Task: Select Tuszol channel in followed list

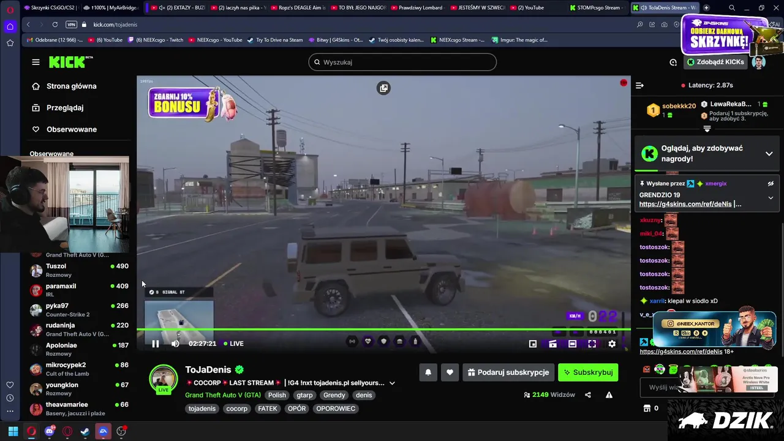Action: click(78, 270)
